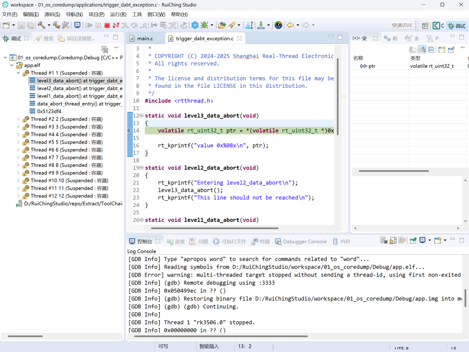This screenshot has height=352, width=469.
Task: Toggle the breakpoint marker at line 14
Action: [x=129, y=131]
